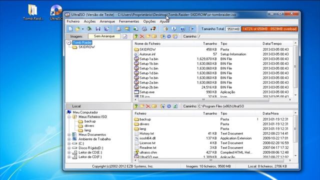Click the Open CD/DVD toolbar icon
This screenshot has width=320, height=180.
pos(89,29)
